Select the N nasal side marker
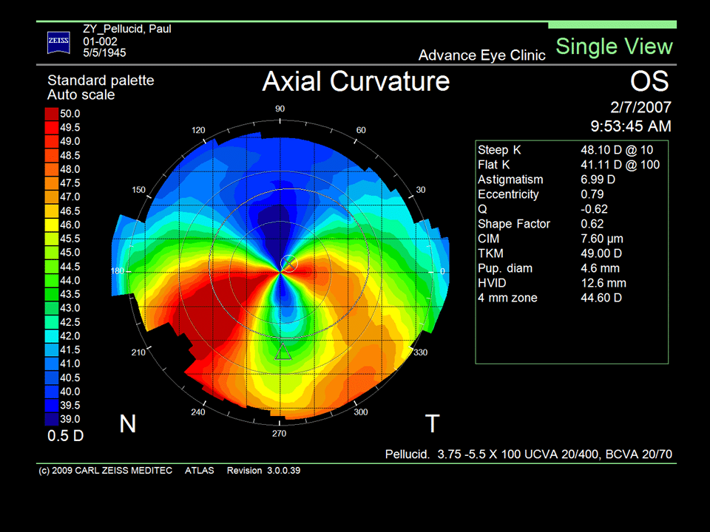The image size is (710, 532). click(x=128, y=423)
